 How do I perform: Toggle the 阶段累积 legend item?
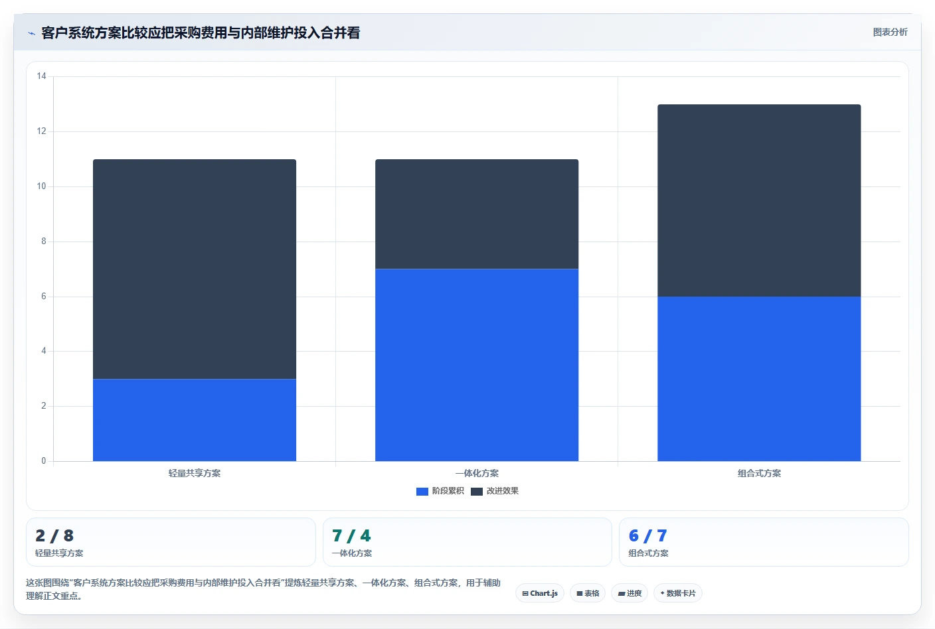point(440,491)
